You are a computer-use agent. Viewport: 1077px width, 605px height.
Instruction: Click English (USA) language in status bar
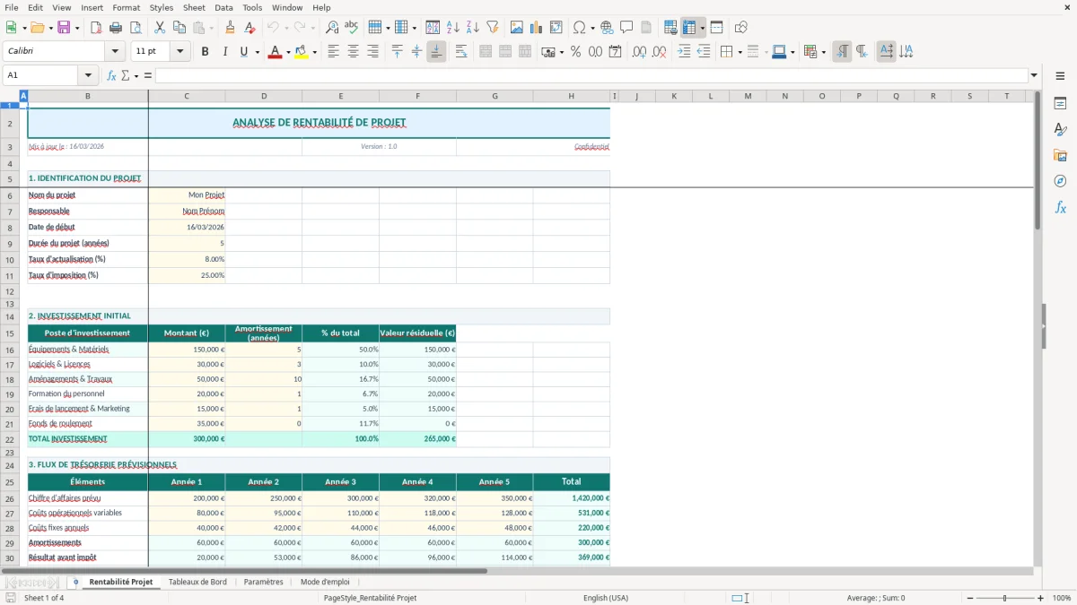606,598
